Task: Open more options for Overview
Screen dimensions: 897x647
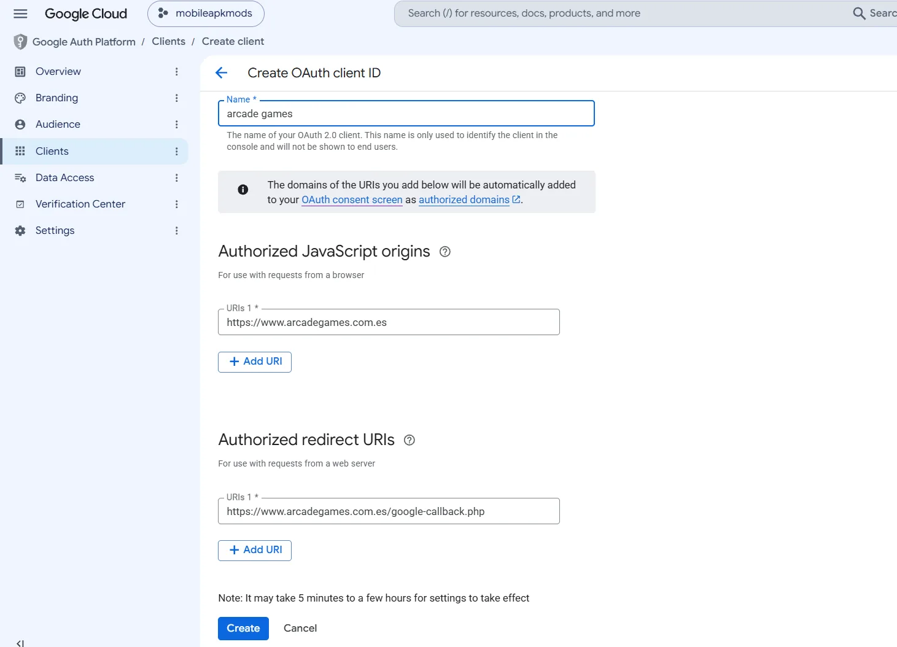Action: pos(177,71)
